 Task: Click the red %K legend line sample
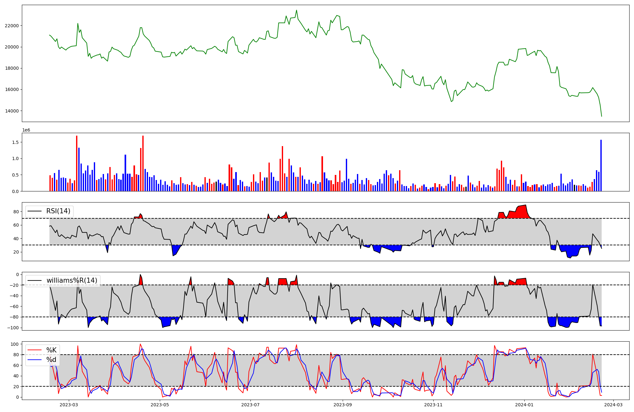35,350
